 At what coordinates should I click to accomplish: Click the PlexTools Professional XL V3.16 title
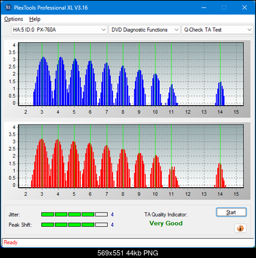51,8
